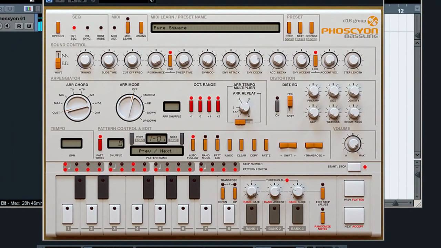Image resolution: width=441 pixels, height=248 pixels.
Task: Click the ENVMOD knob
Action: [207, 60]
